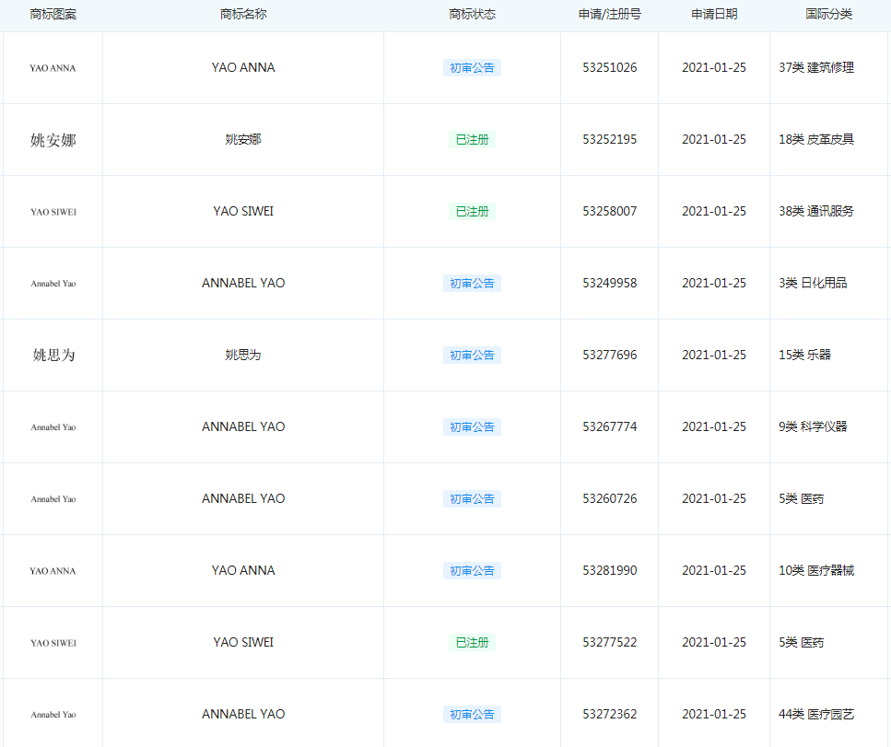Click 初审公告 status tag for 53249958

[472, 284]
